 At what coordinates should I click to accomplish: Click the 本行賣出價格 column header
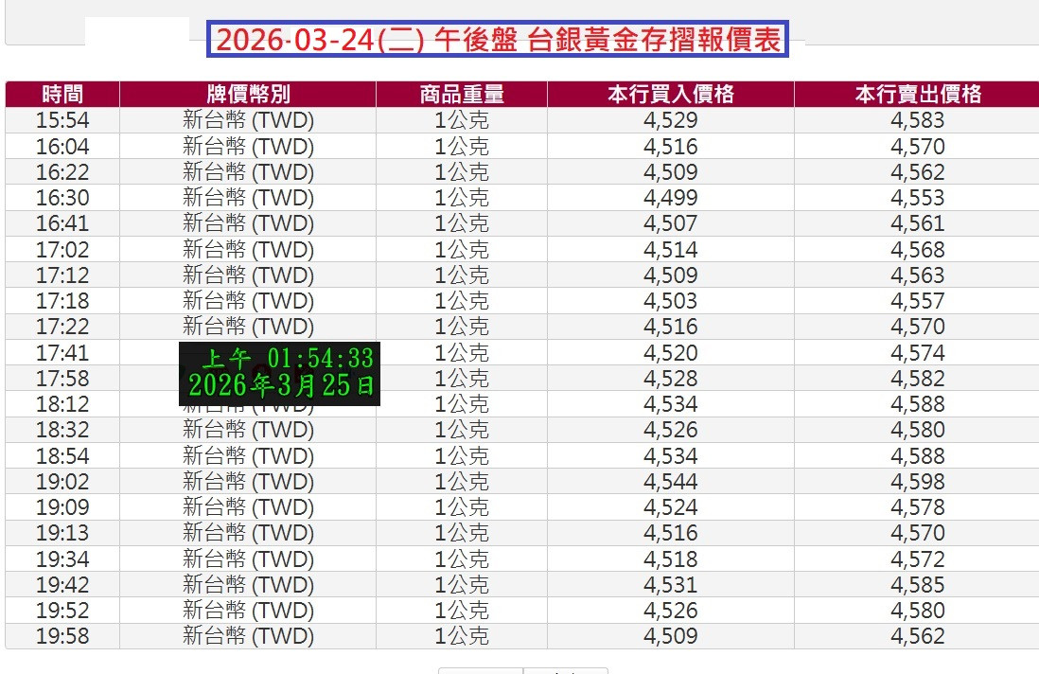click(918, 94)
